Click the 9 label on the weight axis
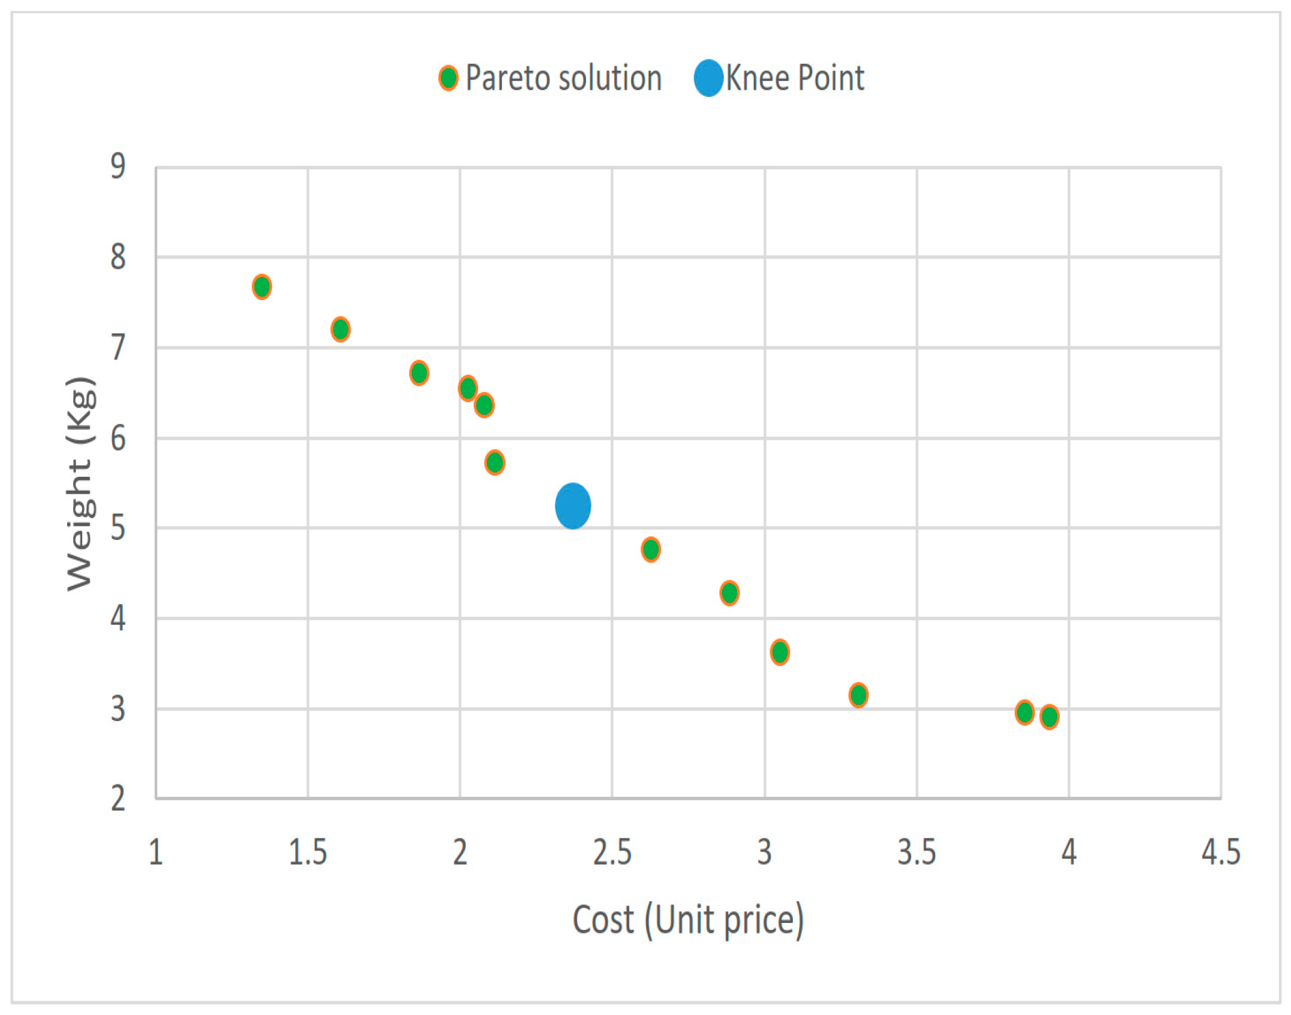 (x=118, y=167)
